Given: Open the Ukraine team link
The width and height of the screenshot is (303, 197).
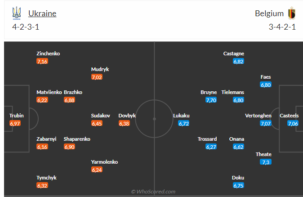Looking at the screenshot, I should (x=42, y=13).
